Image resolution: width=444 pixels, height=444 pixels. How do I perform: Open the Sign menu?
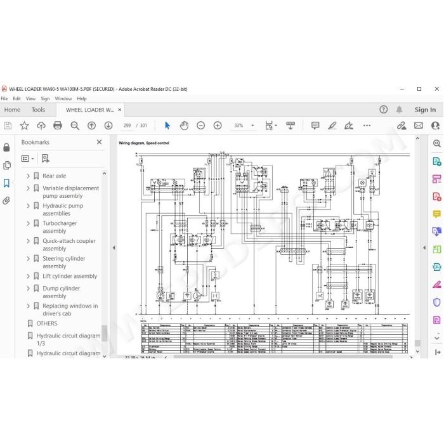coord(45,98)
